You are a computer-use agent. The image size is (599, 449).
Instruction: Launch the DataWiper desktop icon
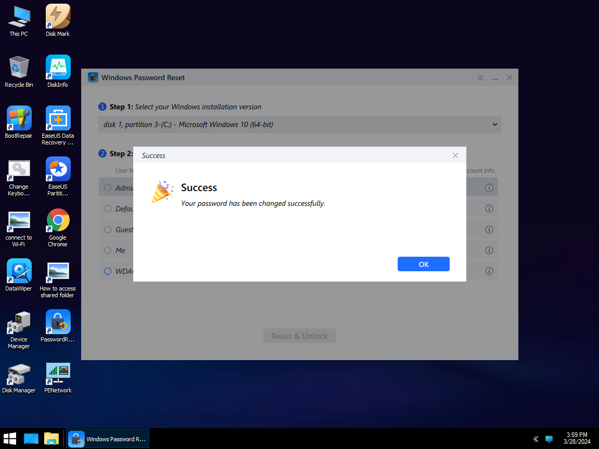click(x=19, y=272)
